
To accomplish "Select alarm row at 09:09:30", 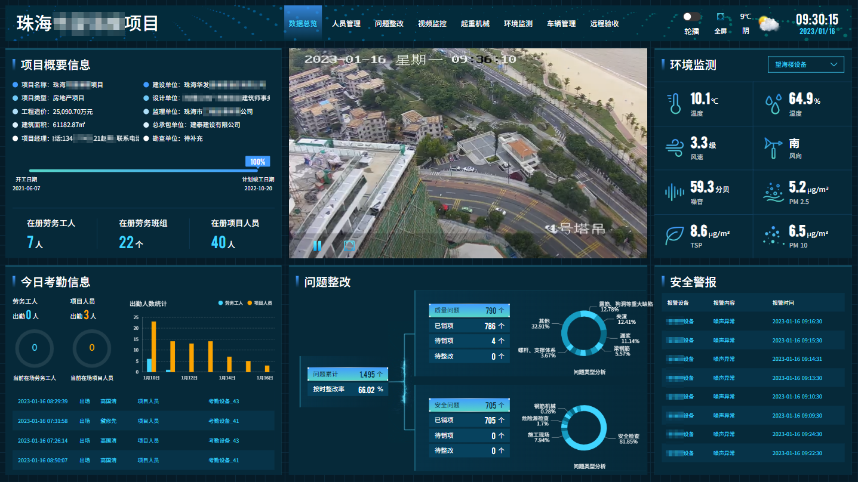I will point(753,415).
